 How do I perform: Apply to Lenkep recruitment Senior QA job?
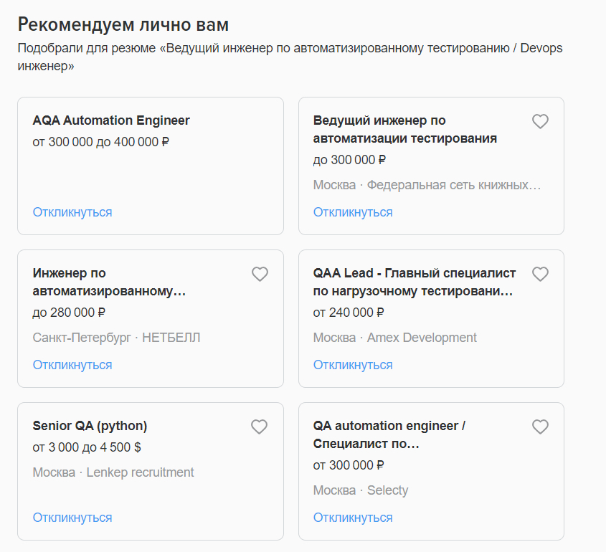(x=72, y=518)
